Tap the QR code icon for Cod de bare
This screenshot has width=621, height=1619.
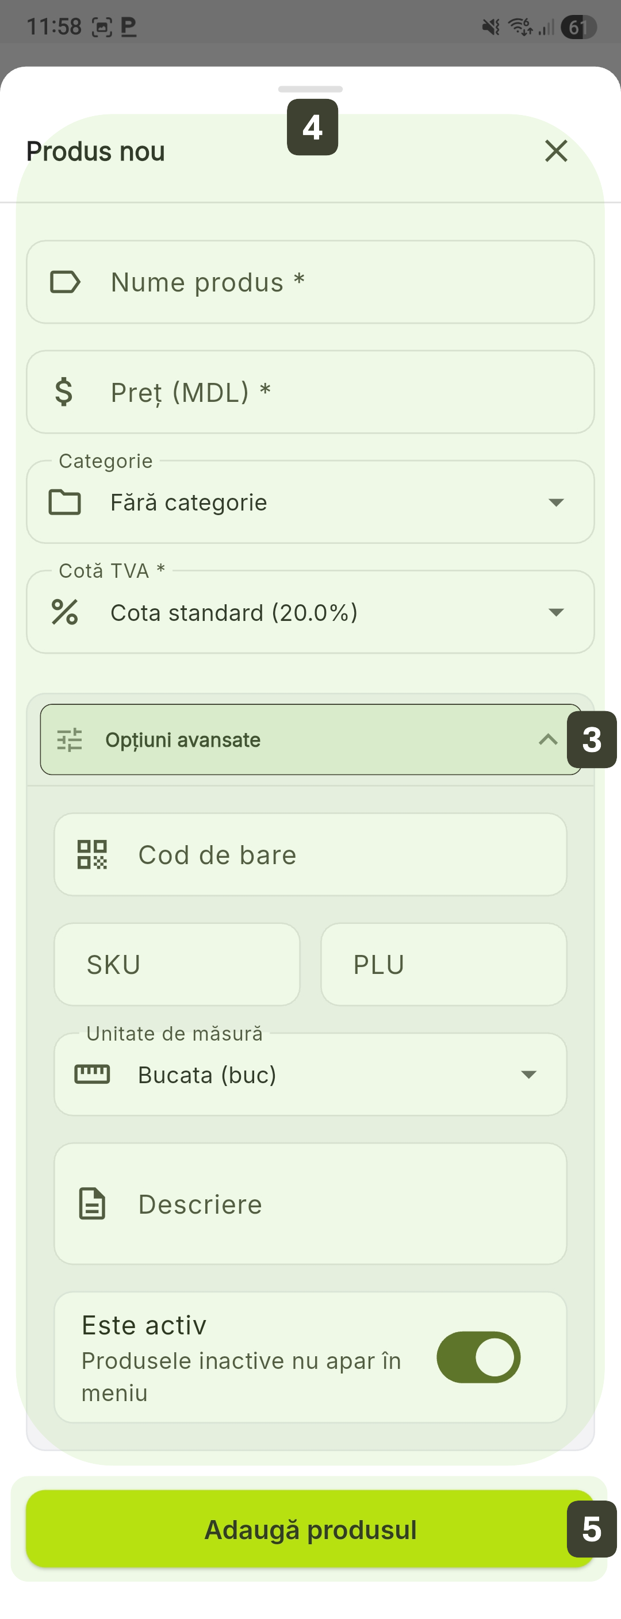92,855
